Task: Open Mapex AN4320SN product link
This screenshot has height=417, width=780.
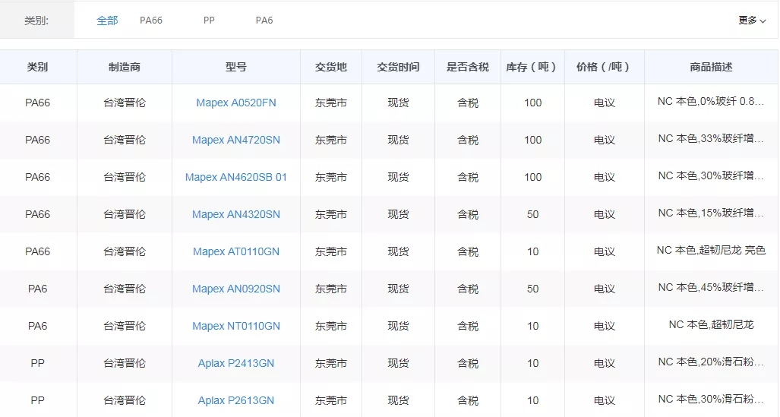Action: (x=235, y=214)
